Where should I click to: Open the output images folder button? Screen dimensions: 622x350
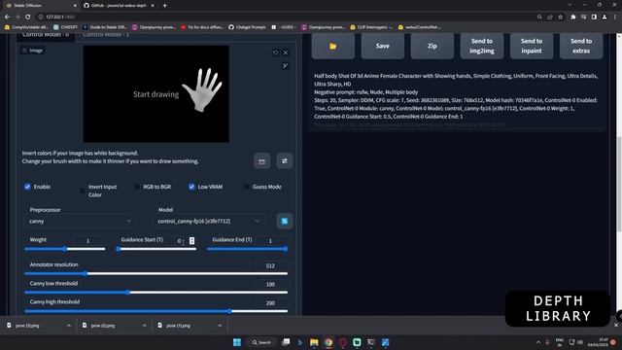[332, 46]
